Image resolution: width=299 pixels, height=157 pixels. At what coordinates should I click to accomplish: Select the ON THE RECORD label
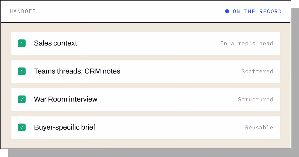(257, 11)
